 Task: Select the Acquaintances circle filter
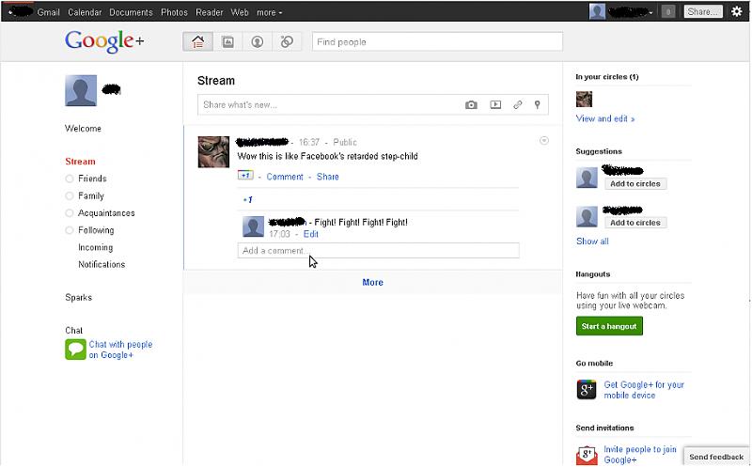106,213
